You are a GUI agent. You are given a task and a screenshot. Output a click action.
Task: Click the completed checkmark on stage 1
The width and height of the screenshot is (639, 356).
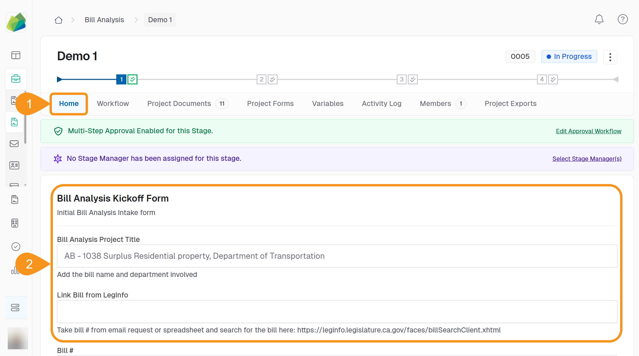(132, 79)
